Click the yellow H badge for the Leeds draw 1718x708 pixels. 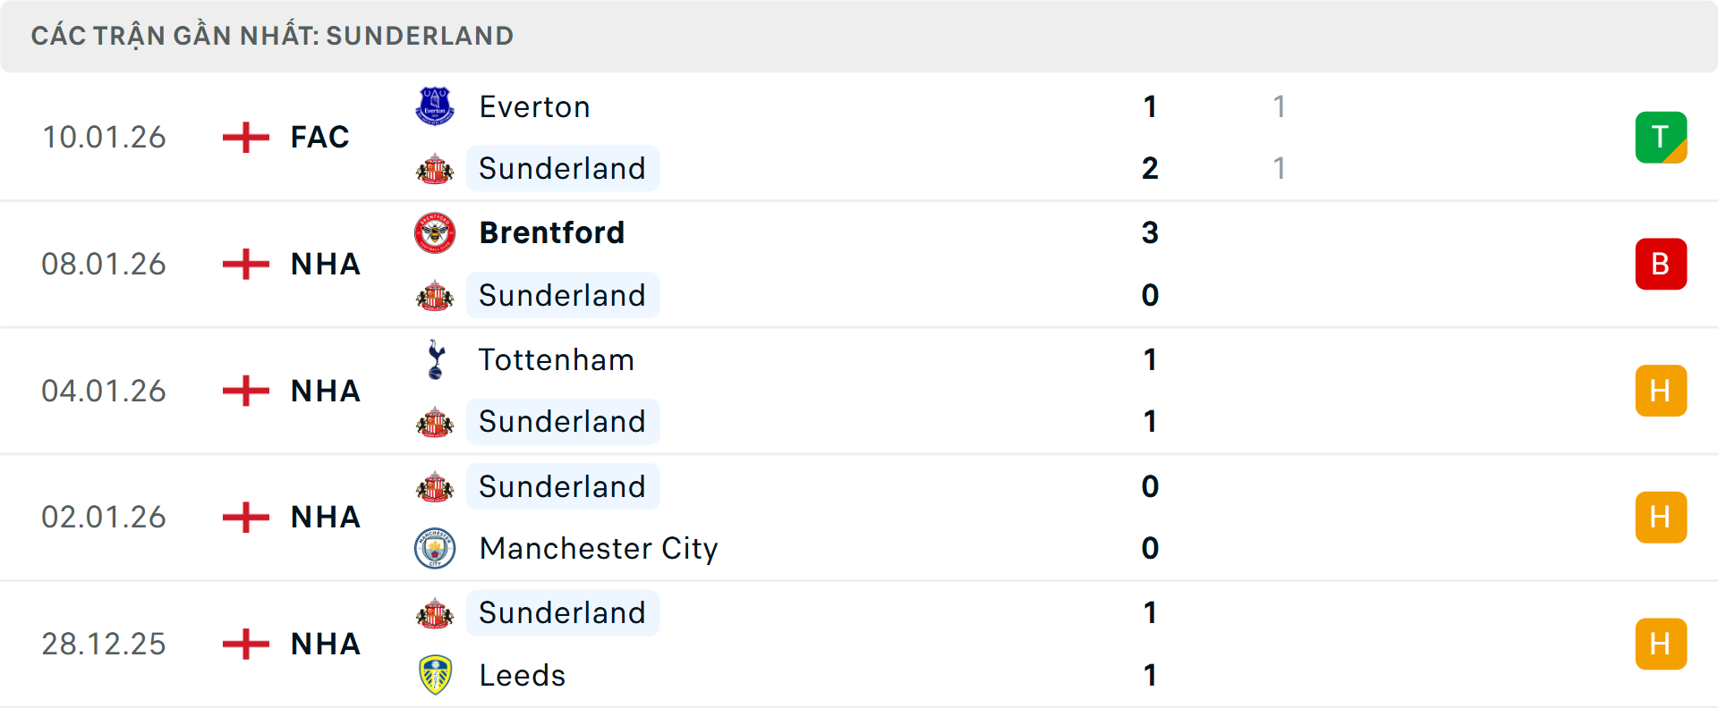coord(1661,643)
